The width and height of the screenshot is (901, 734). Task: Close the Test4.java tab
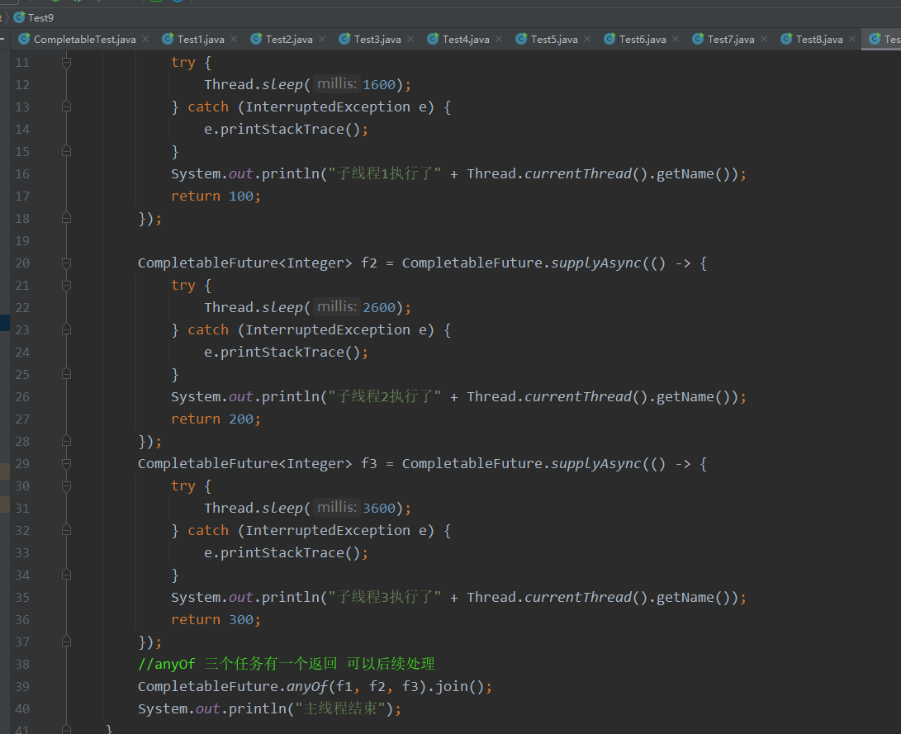[x=499, y=39]
